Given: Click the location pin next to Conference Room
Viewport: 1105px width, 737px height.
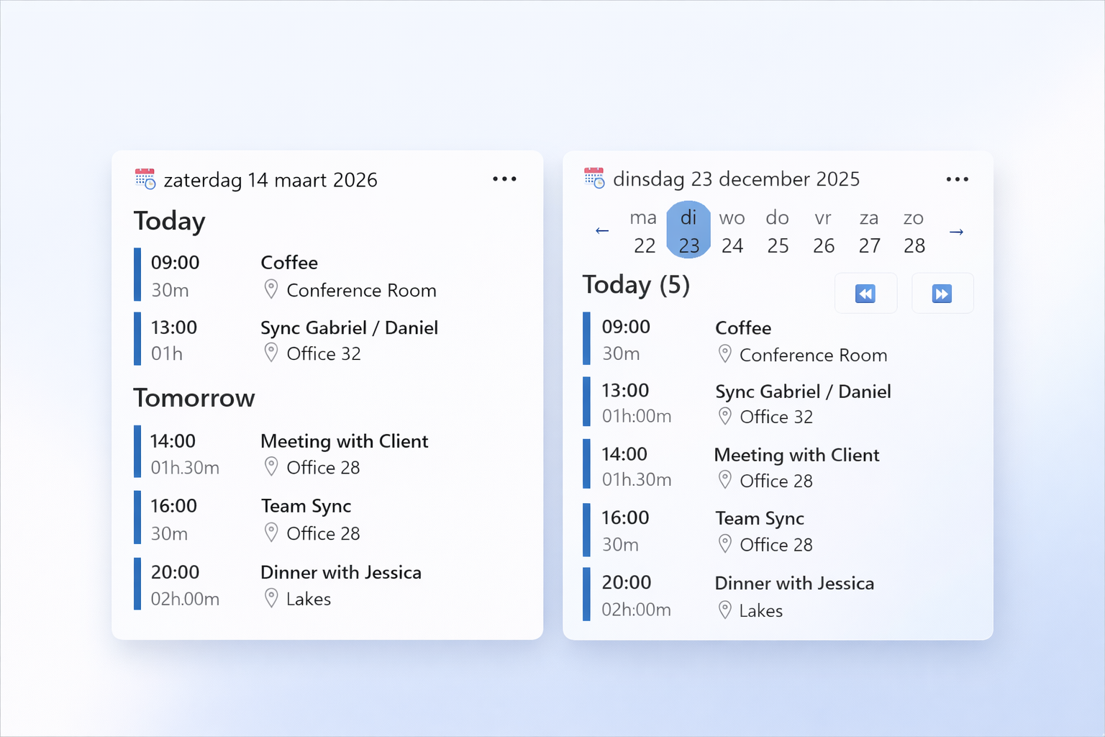Looking at the screenshot, I should (x=271, y=289).
